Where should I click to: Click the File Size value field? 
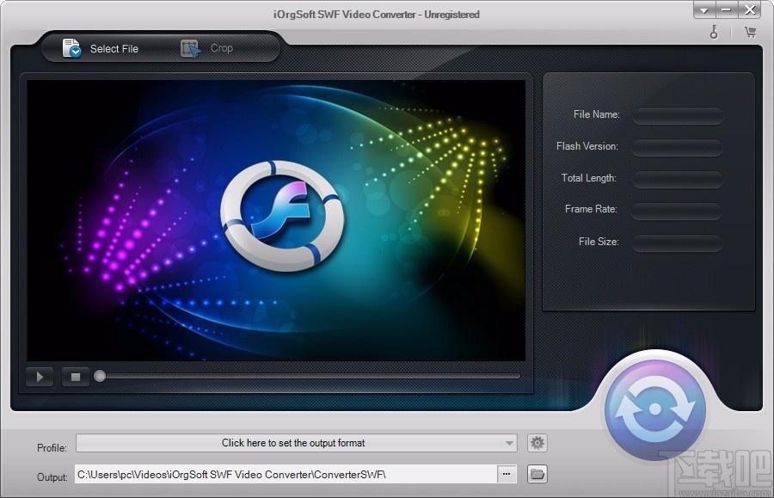[x=678, y=243]
